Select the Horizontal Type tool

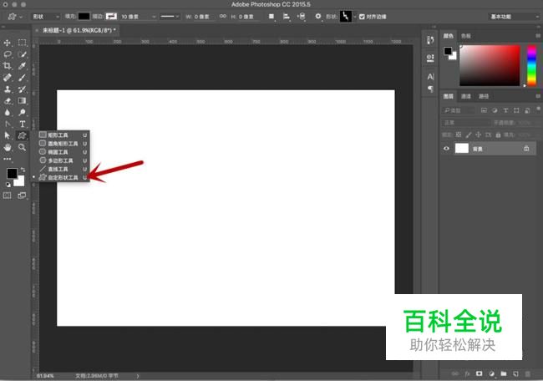click(23, 124)
